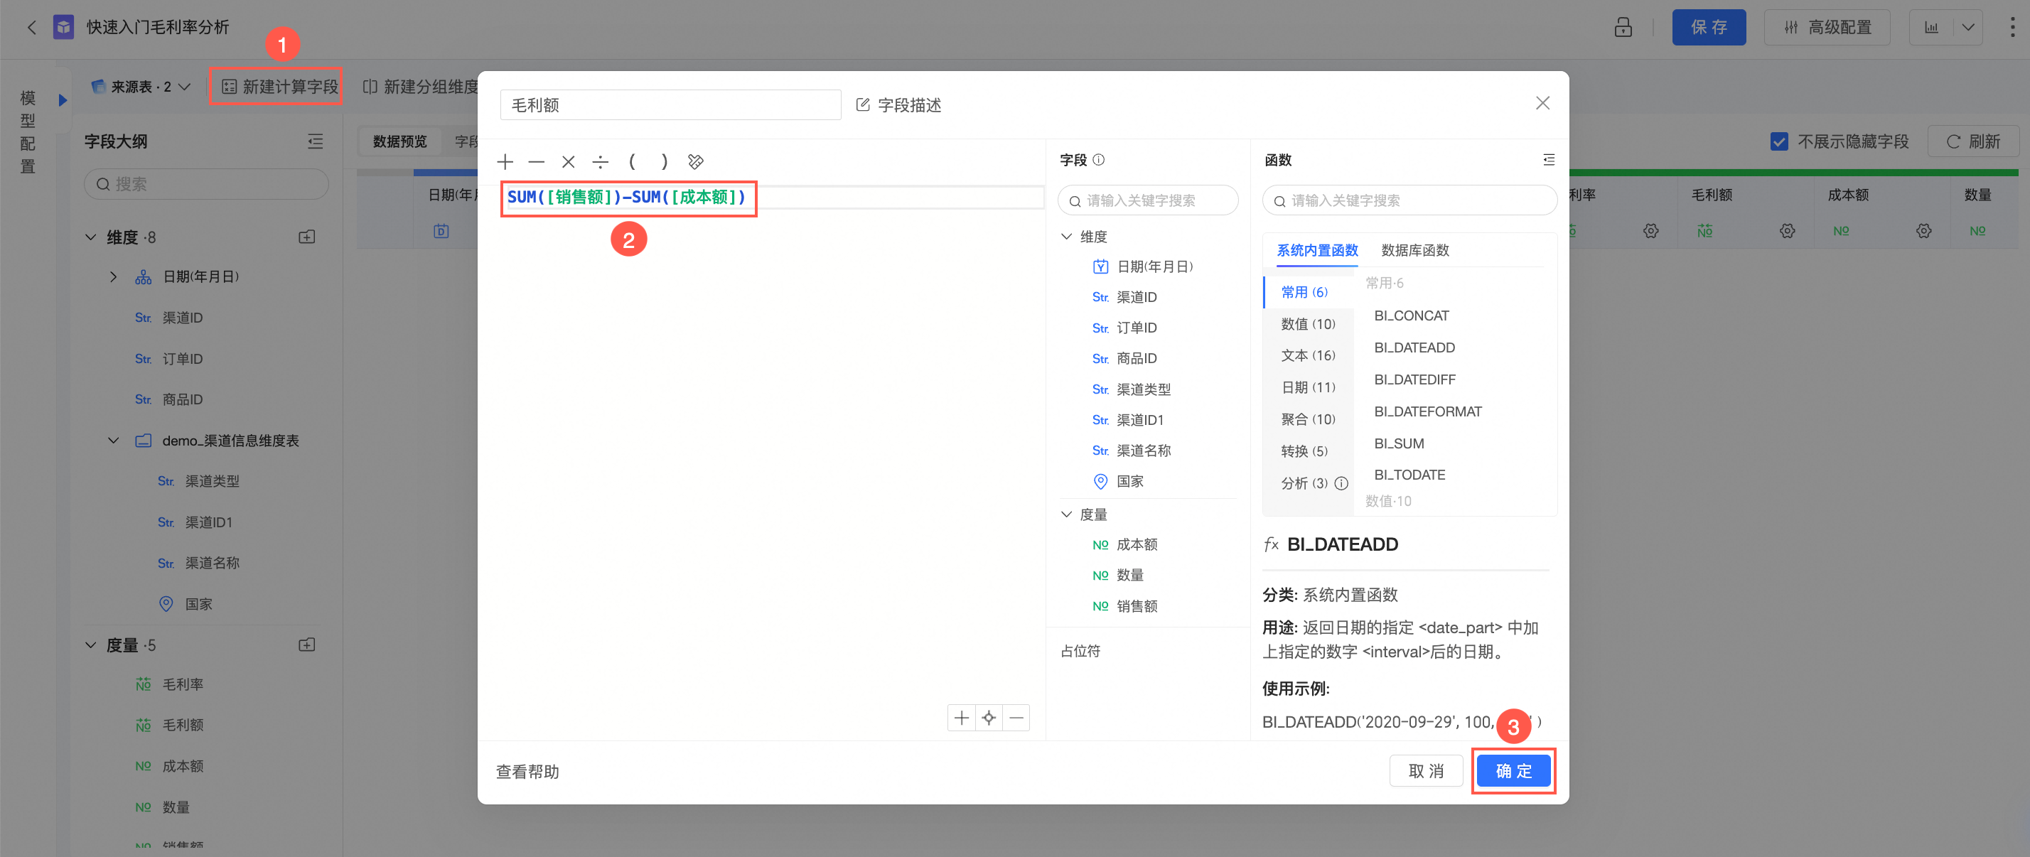
Task: Switch to 数据库函数 tab
Action: pyautogui.click(x=1414, y=250)
